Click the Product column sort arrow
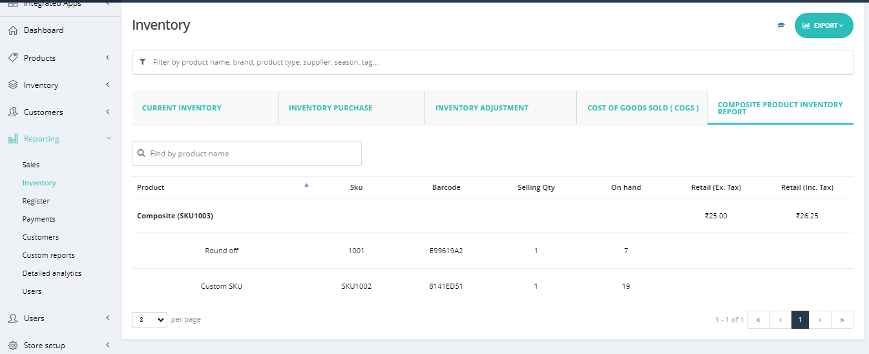This screenshot has width=869, height=354. (306, 185)
